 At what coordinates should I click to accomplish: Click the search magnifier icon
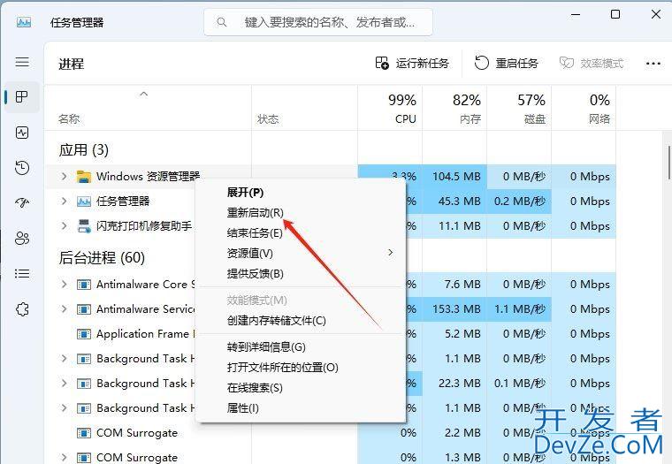222,22
